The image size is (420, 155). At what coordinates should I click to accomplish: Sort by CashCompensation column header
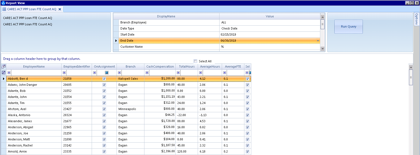(x=160, y=66)
